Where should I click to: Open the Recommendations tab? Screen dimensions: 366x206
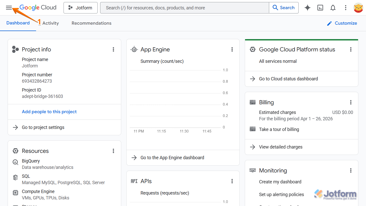(x=91, y=23)
